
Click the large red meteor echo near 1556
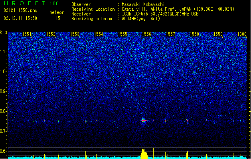click(144, 120)
